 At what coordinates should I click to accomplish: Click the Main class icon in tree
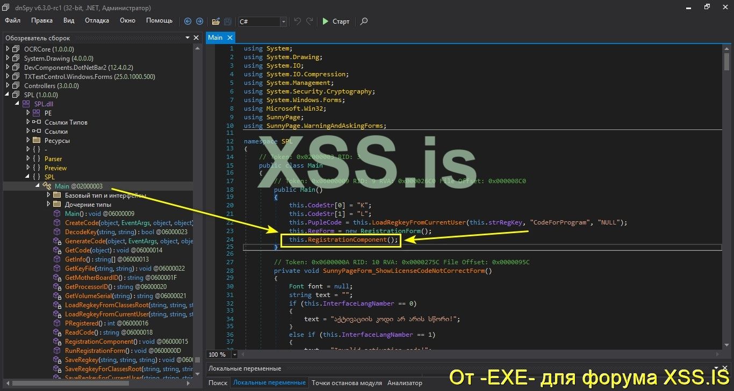46,186
